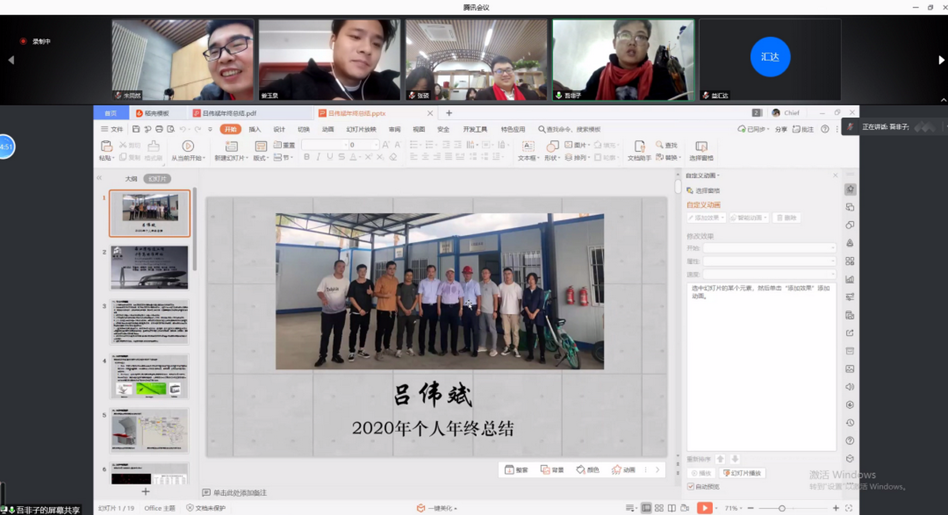Click the Reset (重置) slide button
This screenshot has height=515, width=948.
(284, 145)
